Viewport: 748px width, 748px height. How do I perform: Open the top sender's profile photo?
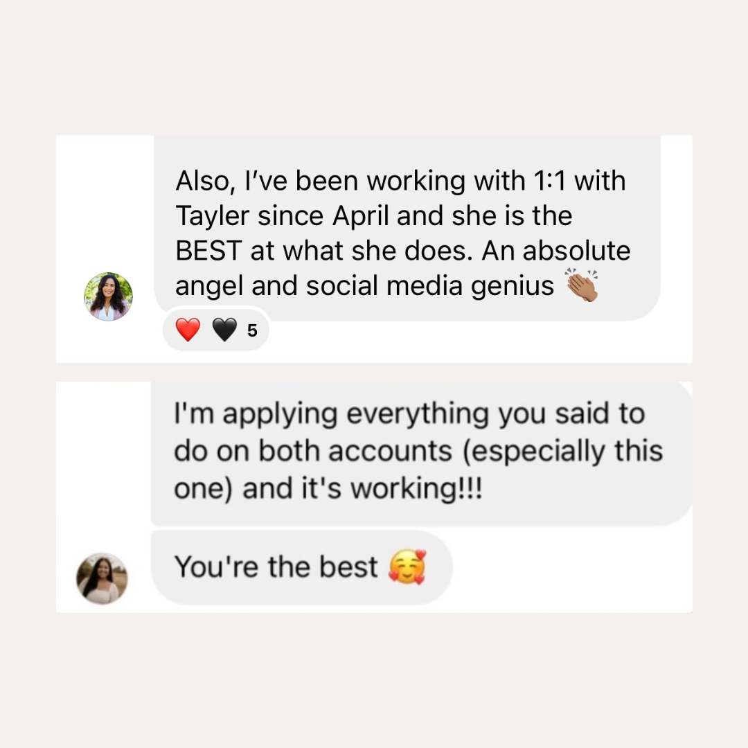click(108, 296)
